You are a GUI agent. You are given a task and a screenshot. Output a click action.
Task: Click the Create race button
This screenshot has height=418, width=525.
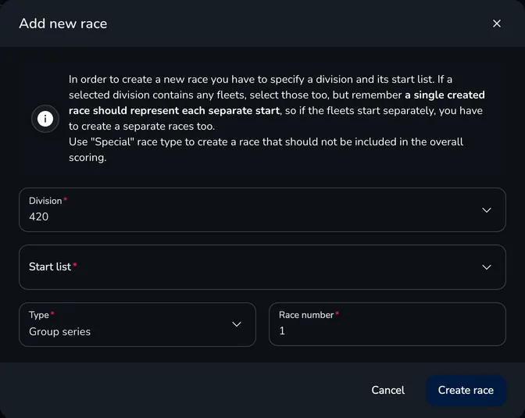pyautogui.click(x=466, y=390)
